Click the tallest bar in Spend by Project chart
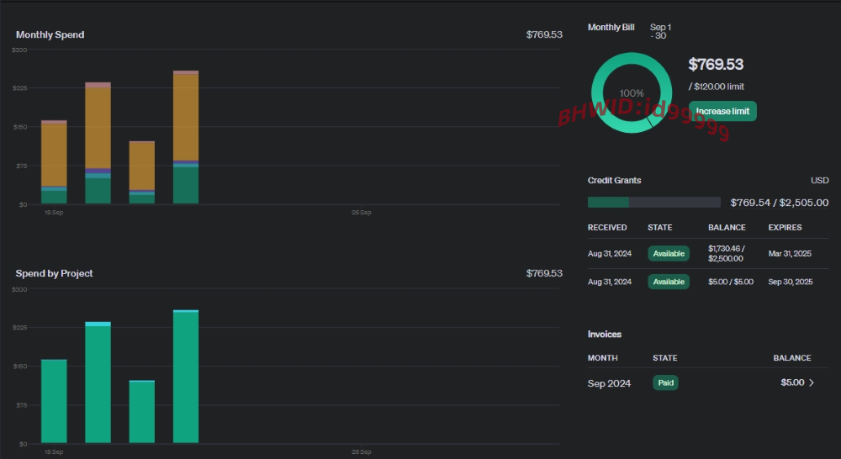841x459 pixels. (x=186, y=377)
